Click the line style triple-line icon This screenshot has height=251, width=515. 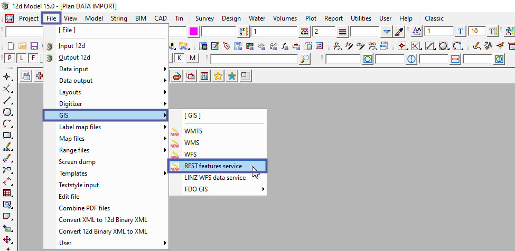tap(342, 32)
